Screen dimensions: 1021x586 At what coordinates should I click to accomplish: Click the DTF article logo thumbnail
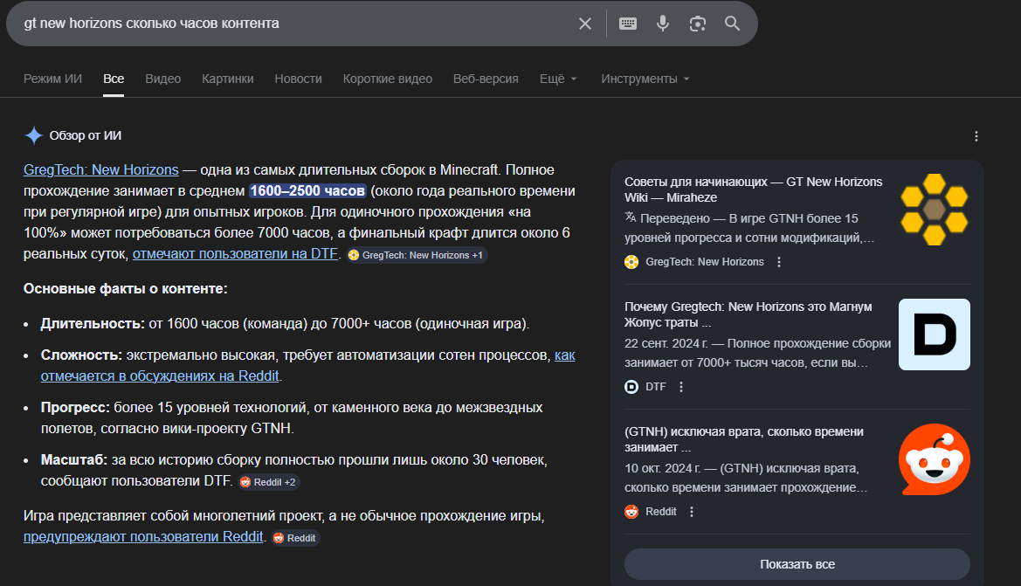point(934,334)
